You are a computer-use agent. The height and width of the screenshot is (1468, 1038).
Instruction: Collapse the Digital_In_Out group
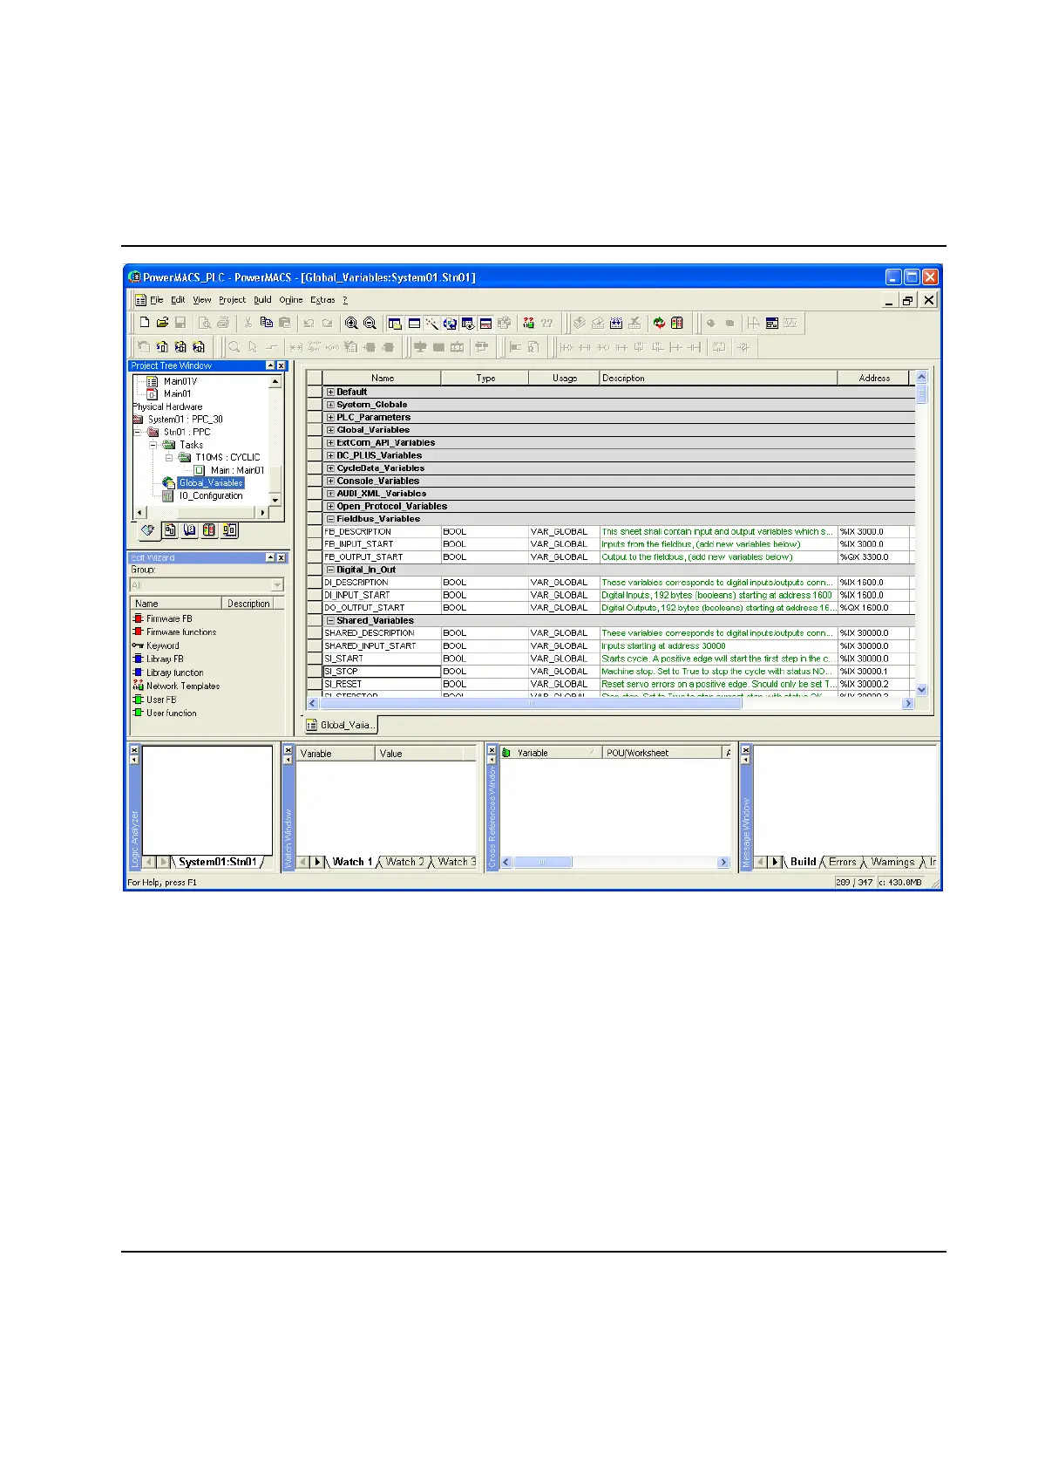[330, 570]
